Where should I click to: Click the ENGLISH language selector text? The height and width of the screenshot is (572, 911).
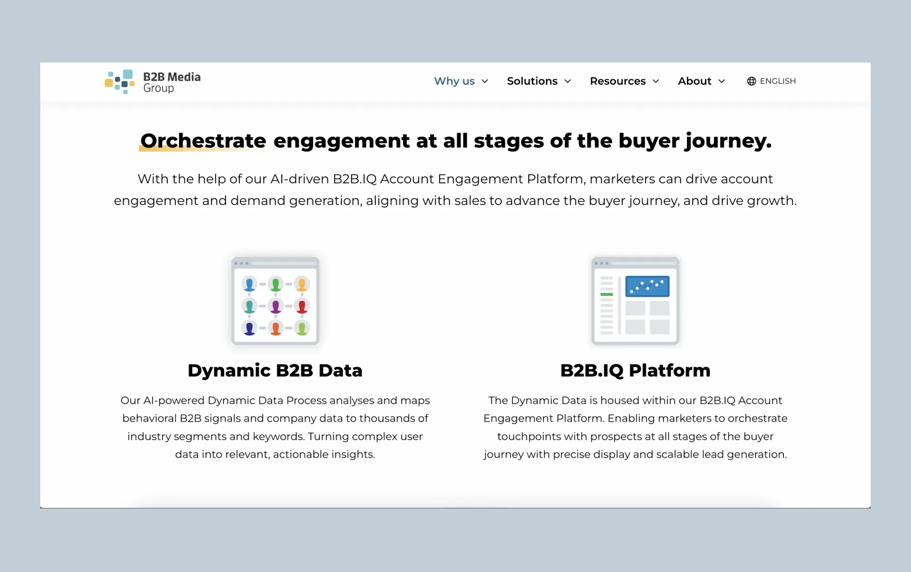[x=778, y=81]
